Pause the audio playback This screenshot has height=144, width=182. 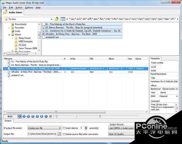coord(46,116)
